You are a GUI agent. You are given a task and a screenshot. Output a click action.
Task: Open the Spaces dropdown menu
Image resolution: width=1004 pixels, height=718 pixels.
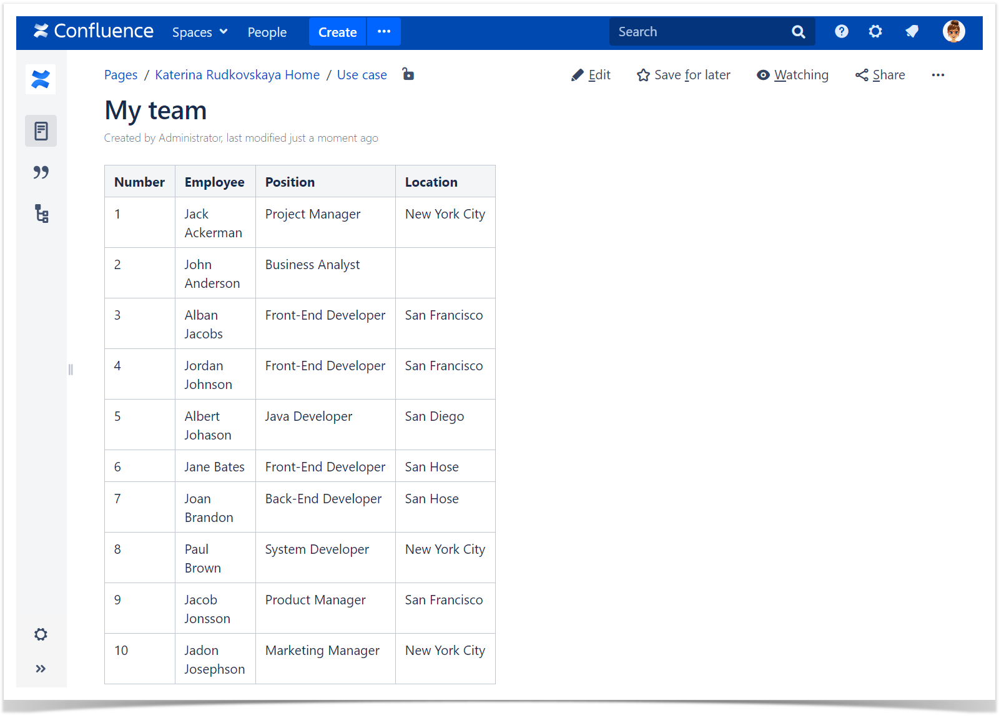200,32
